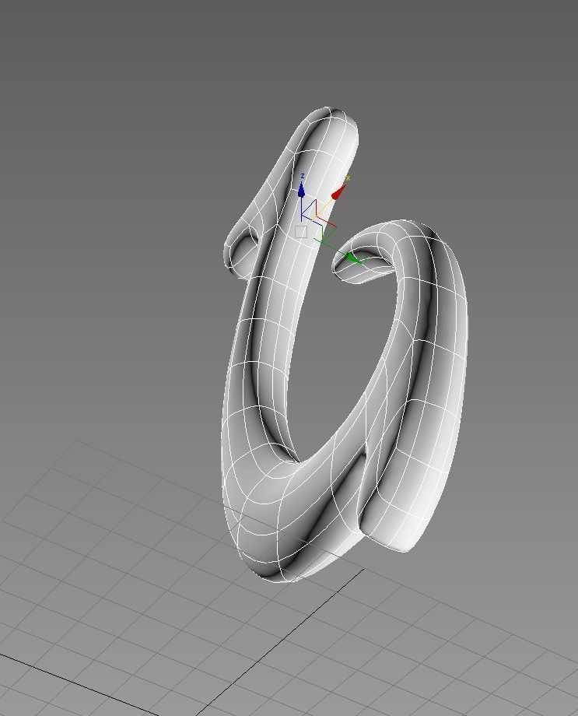Click the red X-axis arrow of the gizmo
This screenshot has width=578, height=716.
coord(338,193)
